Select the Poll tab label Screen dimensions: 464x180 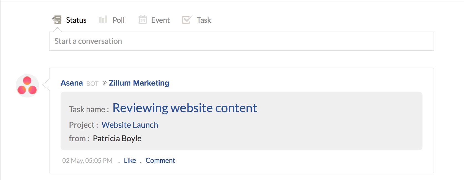coord(118,20)
